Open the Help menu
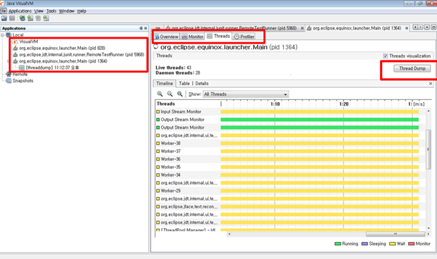This screenshot has width=437, height=259. pos(82,11)
